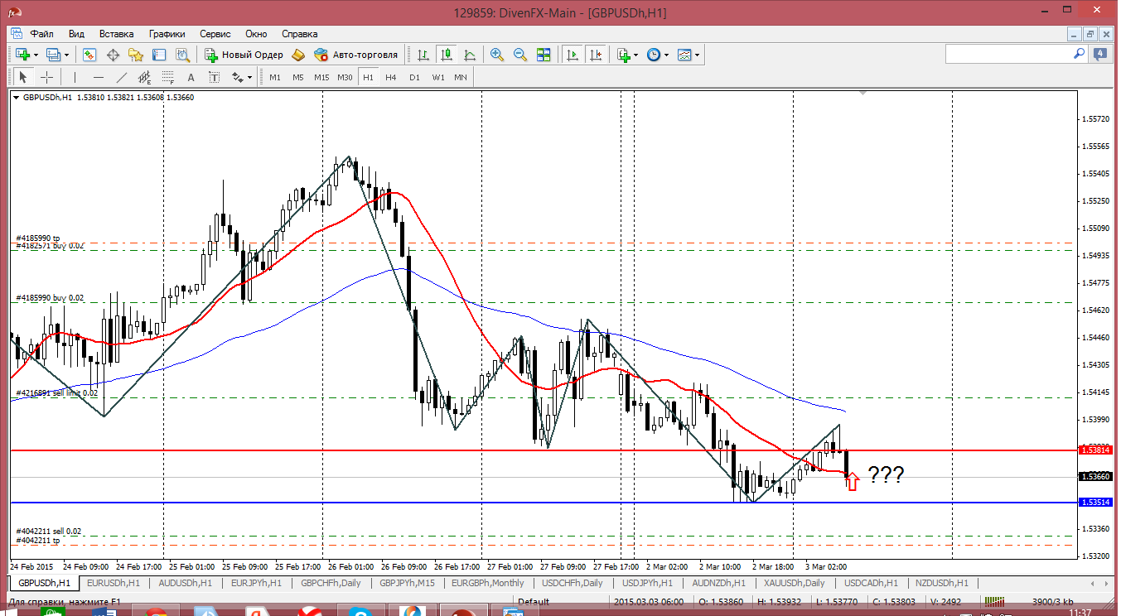Click the search input field

coord(1008,54)
